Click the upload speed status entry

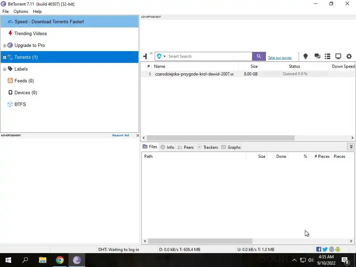tap(256, 250)
